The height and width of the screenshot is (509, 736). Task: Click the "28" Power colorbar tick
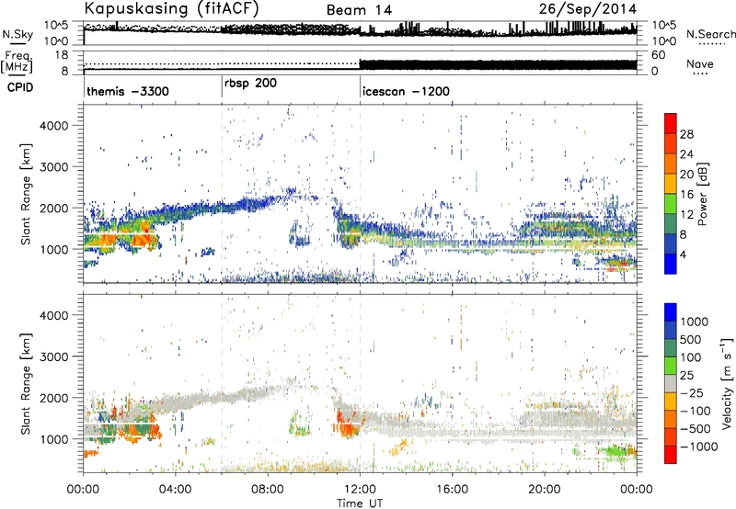click(x=686, y=134)
